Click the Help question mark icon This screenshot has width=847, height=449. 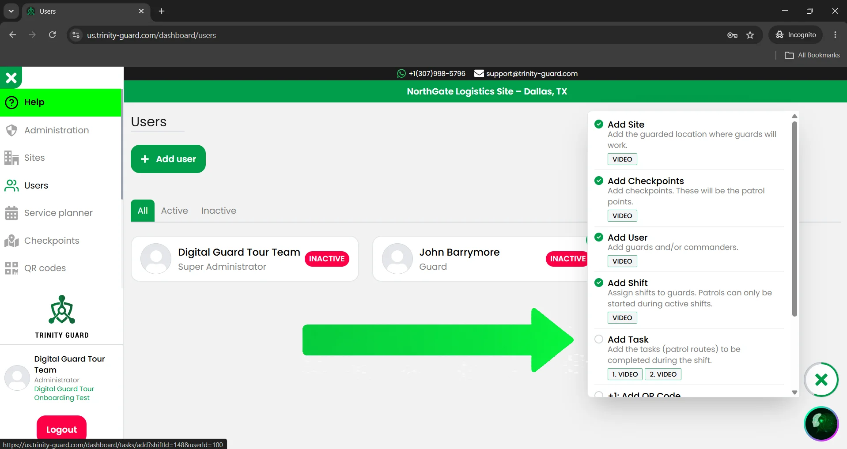11,102
